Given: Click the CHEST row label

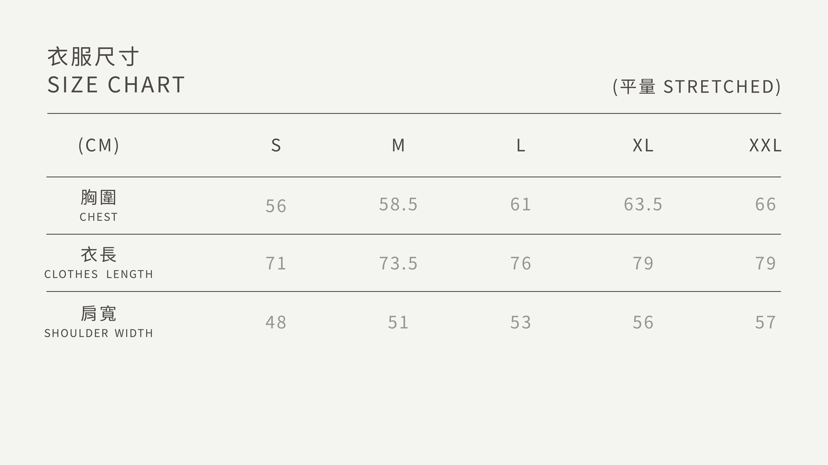Looking at the screenshot, I should [x=99, y=217].
